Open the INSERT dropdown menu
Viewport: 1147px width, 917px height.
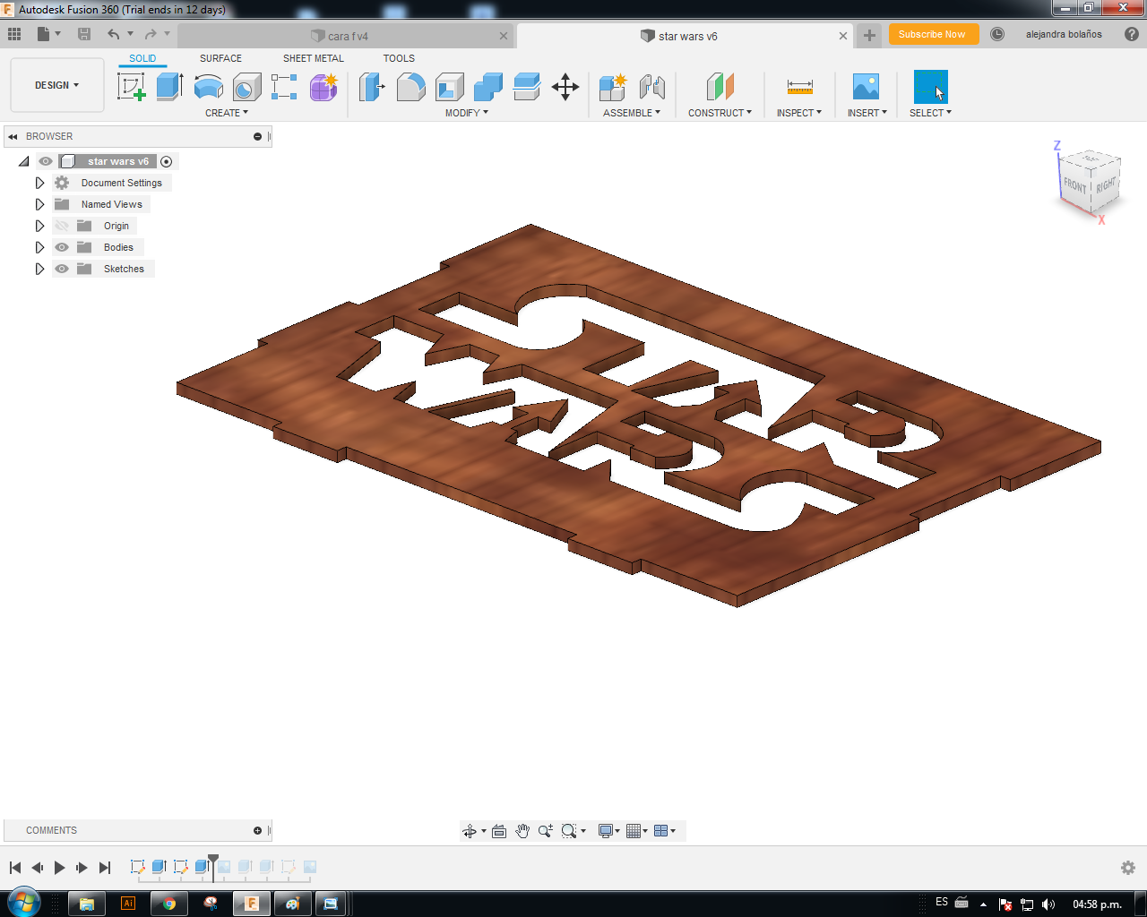click(867, 113)
